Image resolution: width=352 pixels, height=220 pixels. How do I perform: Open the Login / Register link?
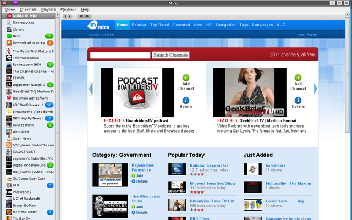pos(307,35)
